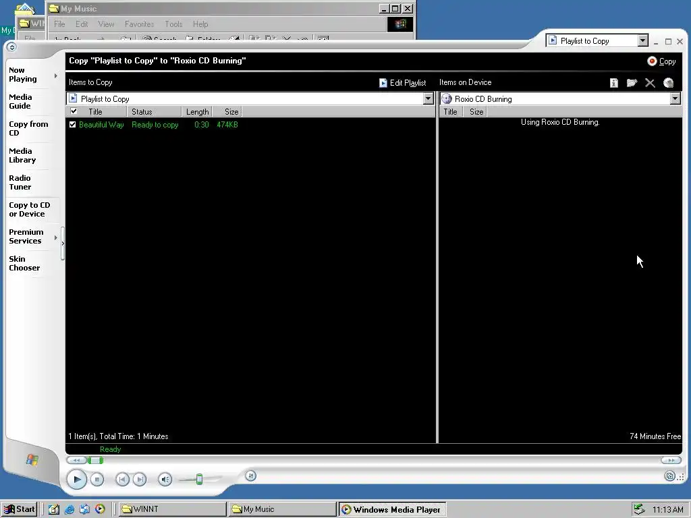Open the Edit menu in My Music window

point(82,24)
